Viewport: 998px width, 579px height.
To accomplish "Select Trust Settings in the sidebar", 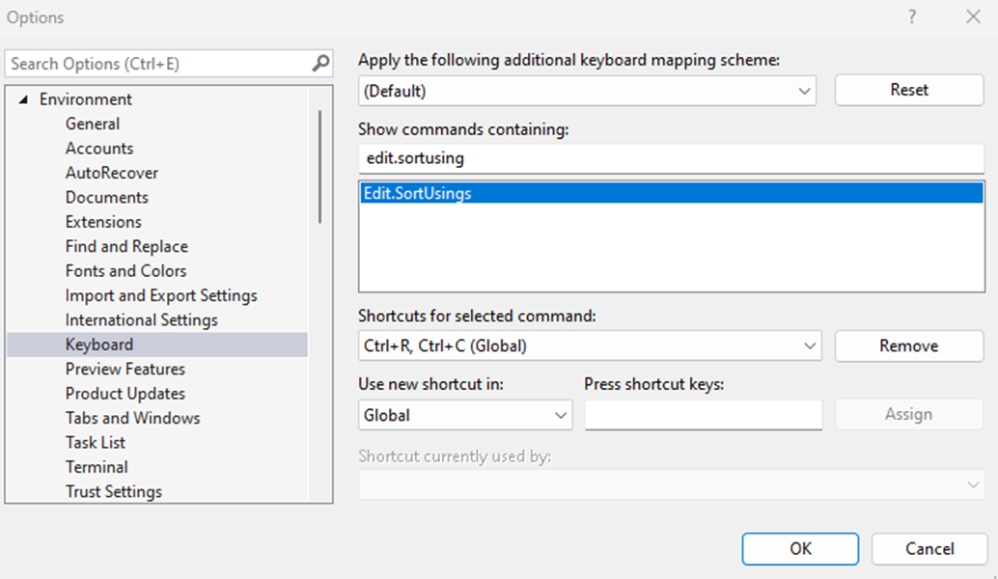I will (x=113, y=490).
